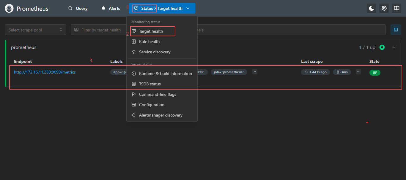Open Command-line flags page

pyautogui.click(x=158, y=94)
